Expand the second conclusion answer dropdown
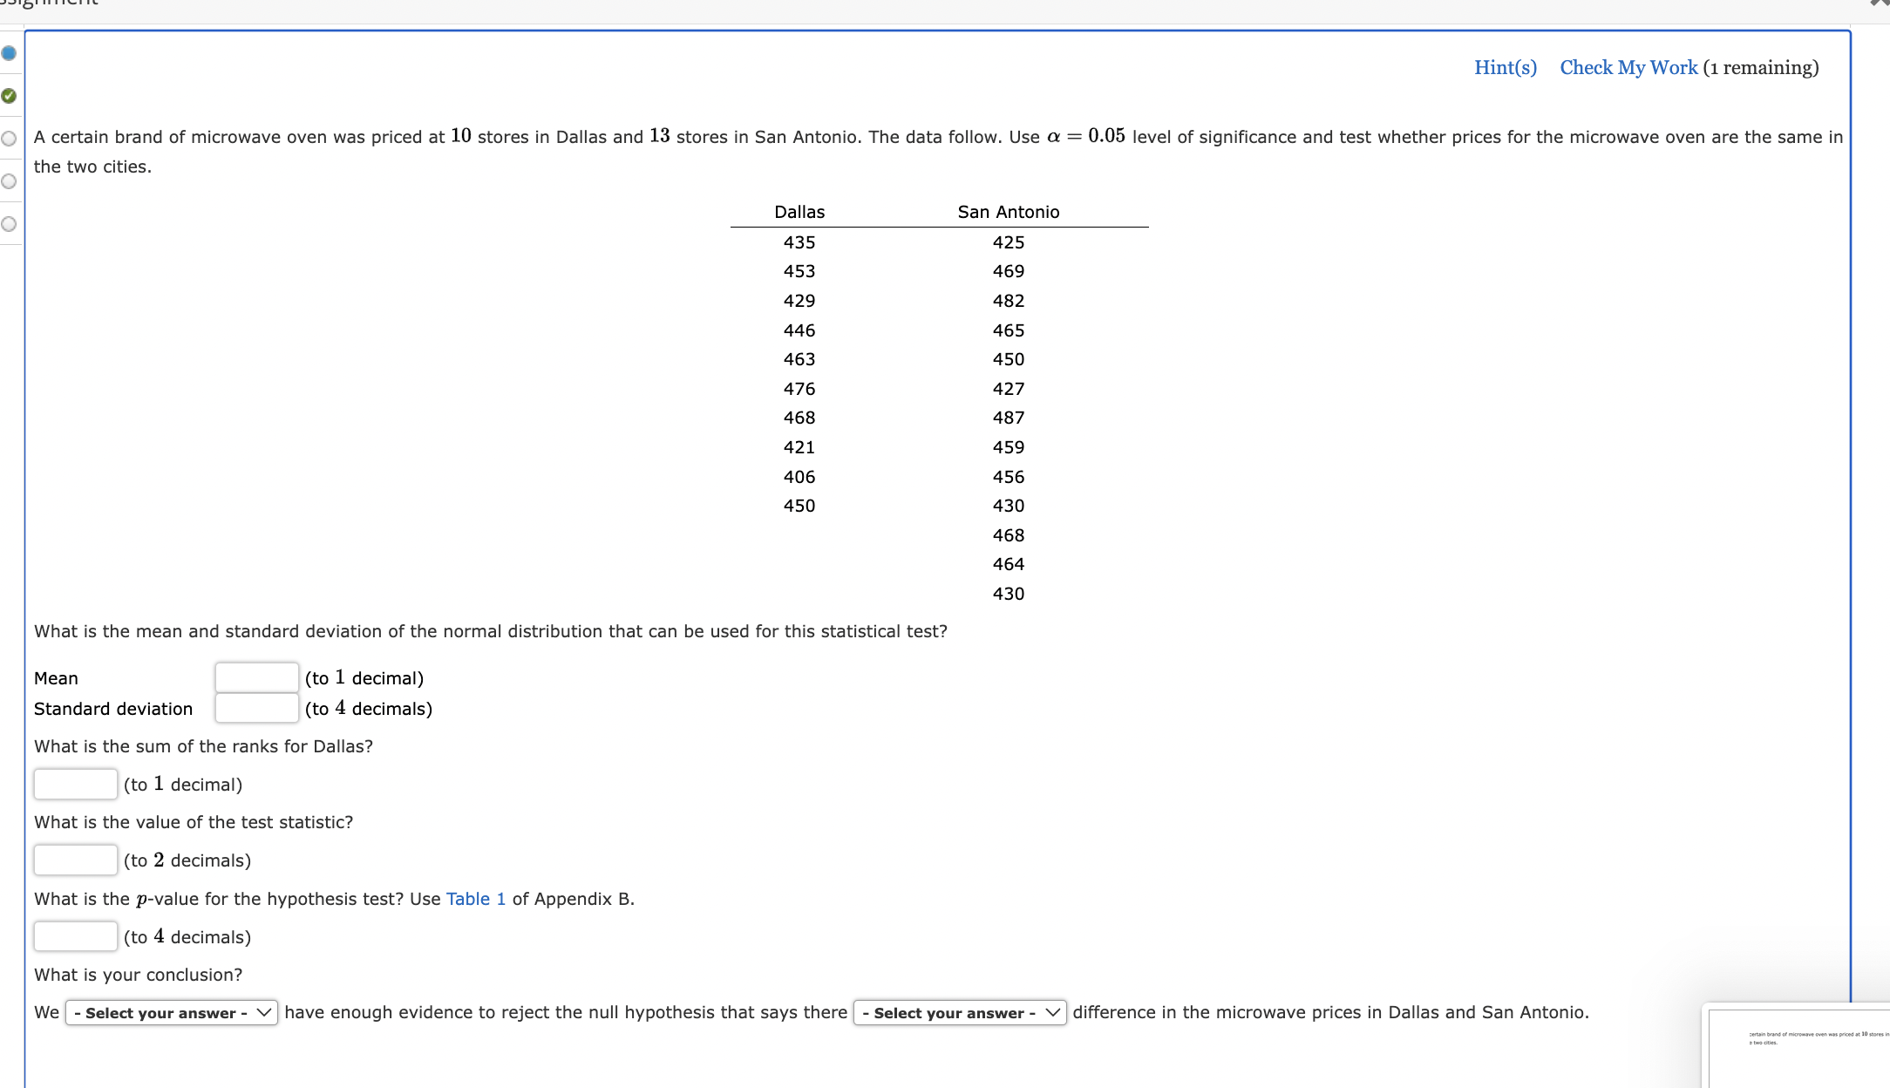The height and width of the screenshot is (1088, 1890). (956, 1011)
